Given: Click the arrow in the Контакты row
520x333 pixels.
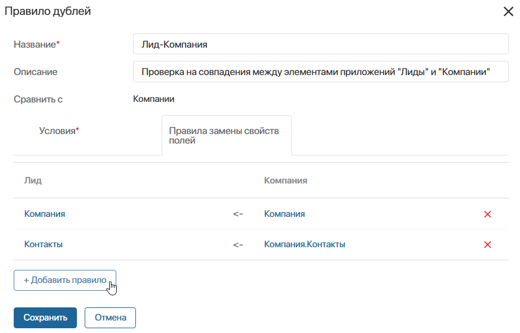Looking at the screenshot, I should [x=238, y=245].
